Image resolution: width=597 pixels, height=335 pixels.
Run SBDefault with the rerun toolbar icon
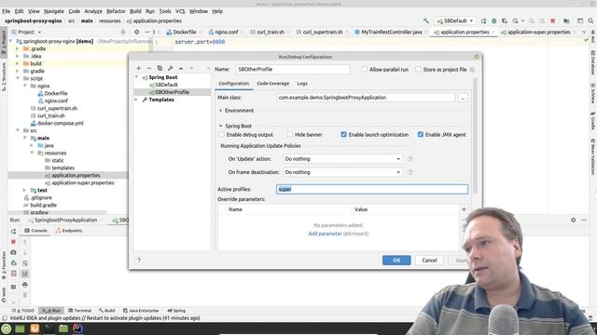coord(483,20)
